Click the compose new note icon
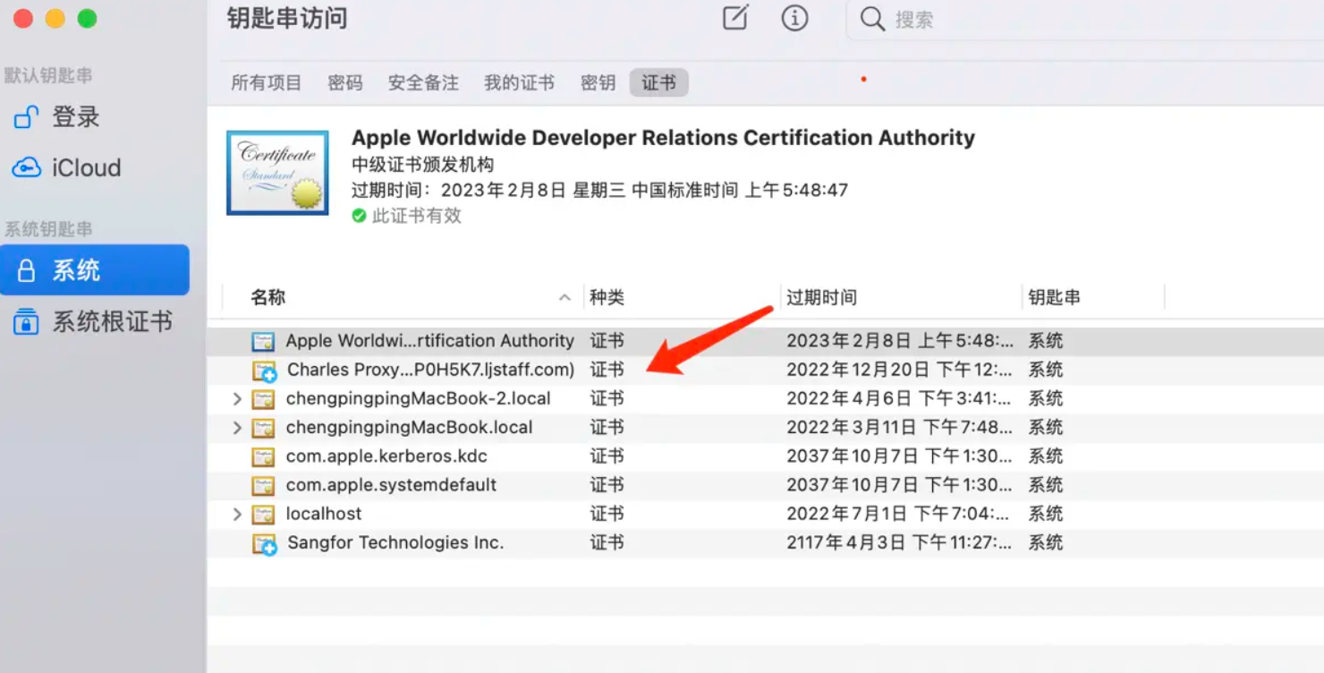Image resolution: width=1324 pixels, height=673 pixels. click(x=735, y=18)
